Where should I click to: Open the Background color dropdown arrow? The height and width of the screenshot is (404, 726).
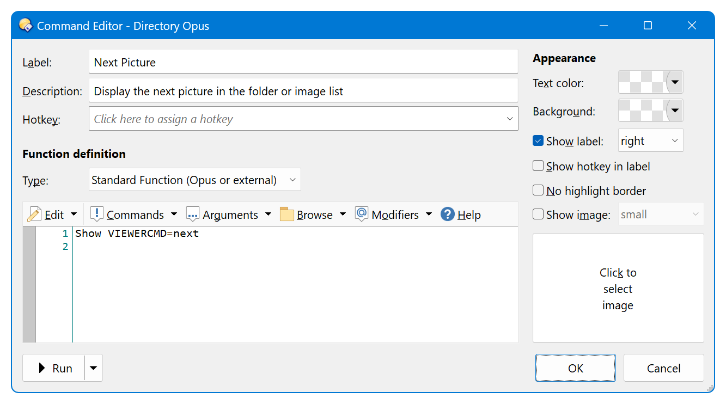675,111
